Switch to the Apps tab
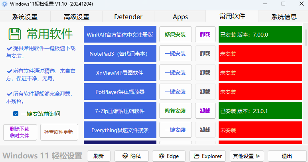This screenshot has height=162, width=308. pos(180,17)
